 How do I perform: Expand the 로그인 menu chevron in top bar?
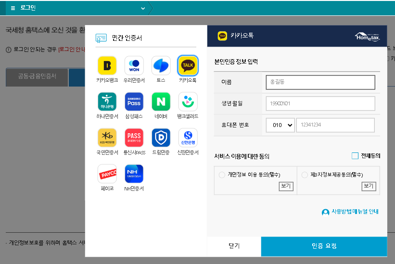click(x=143, y=8)
